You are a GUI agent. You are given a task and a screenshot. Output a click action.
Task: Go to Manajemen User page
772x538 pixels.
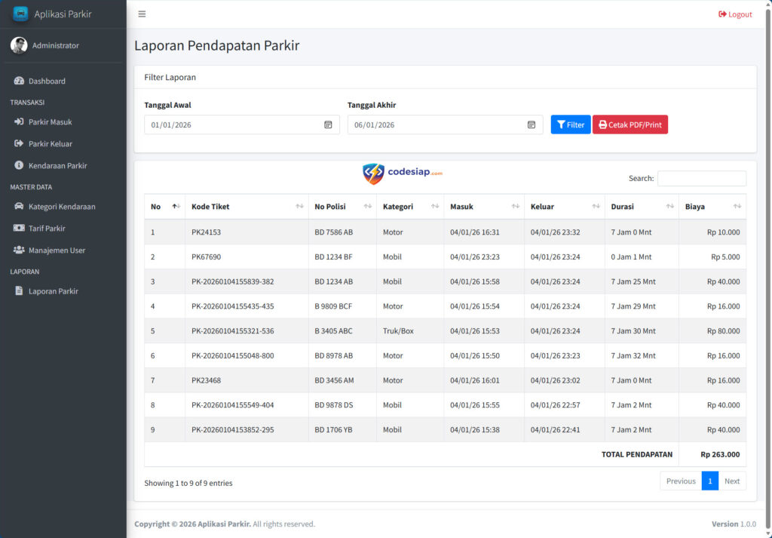pyautogui.click(x=57, y=250)
